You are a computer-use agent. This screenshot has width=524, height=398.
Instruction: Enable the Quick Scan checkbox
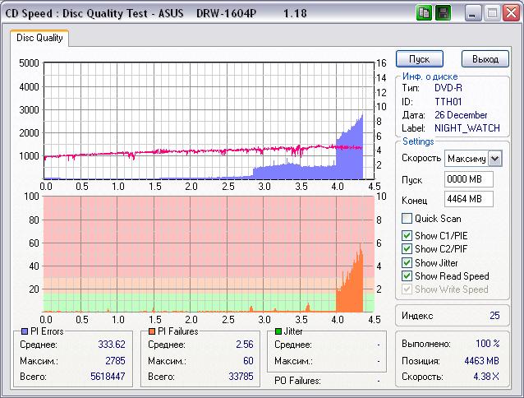coord(407,219)
